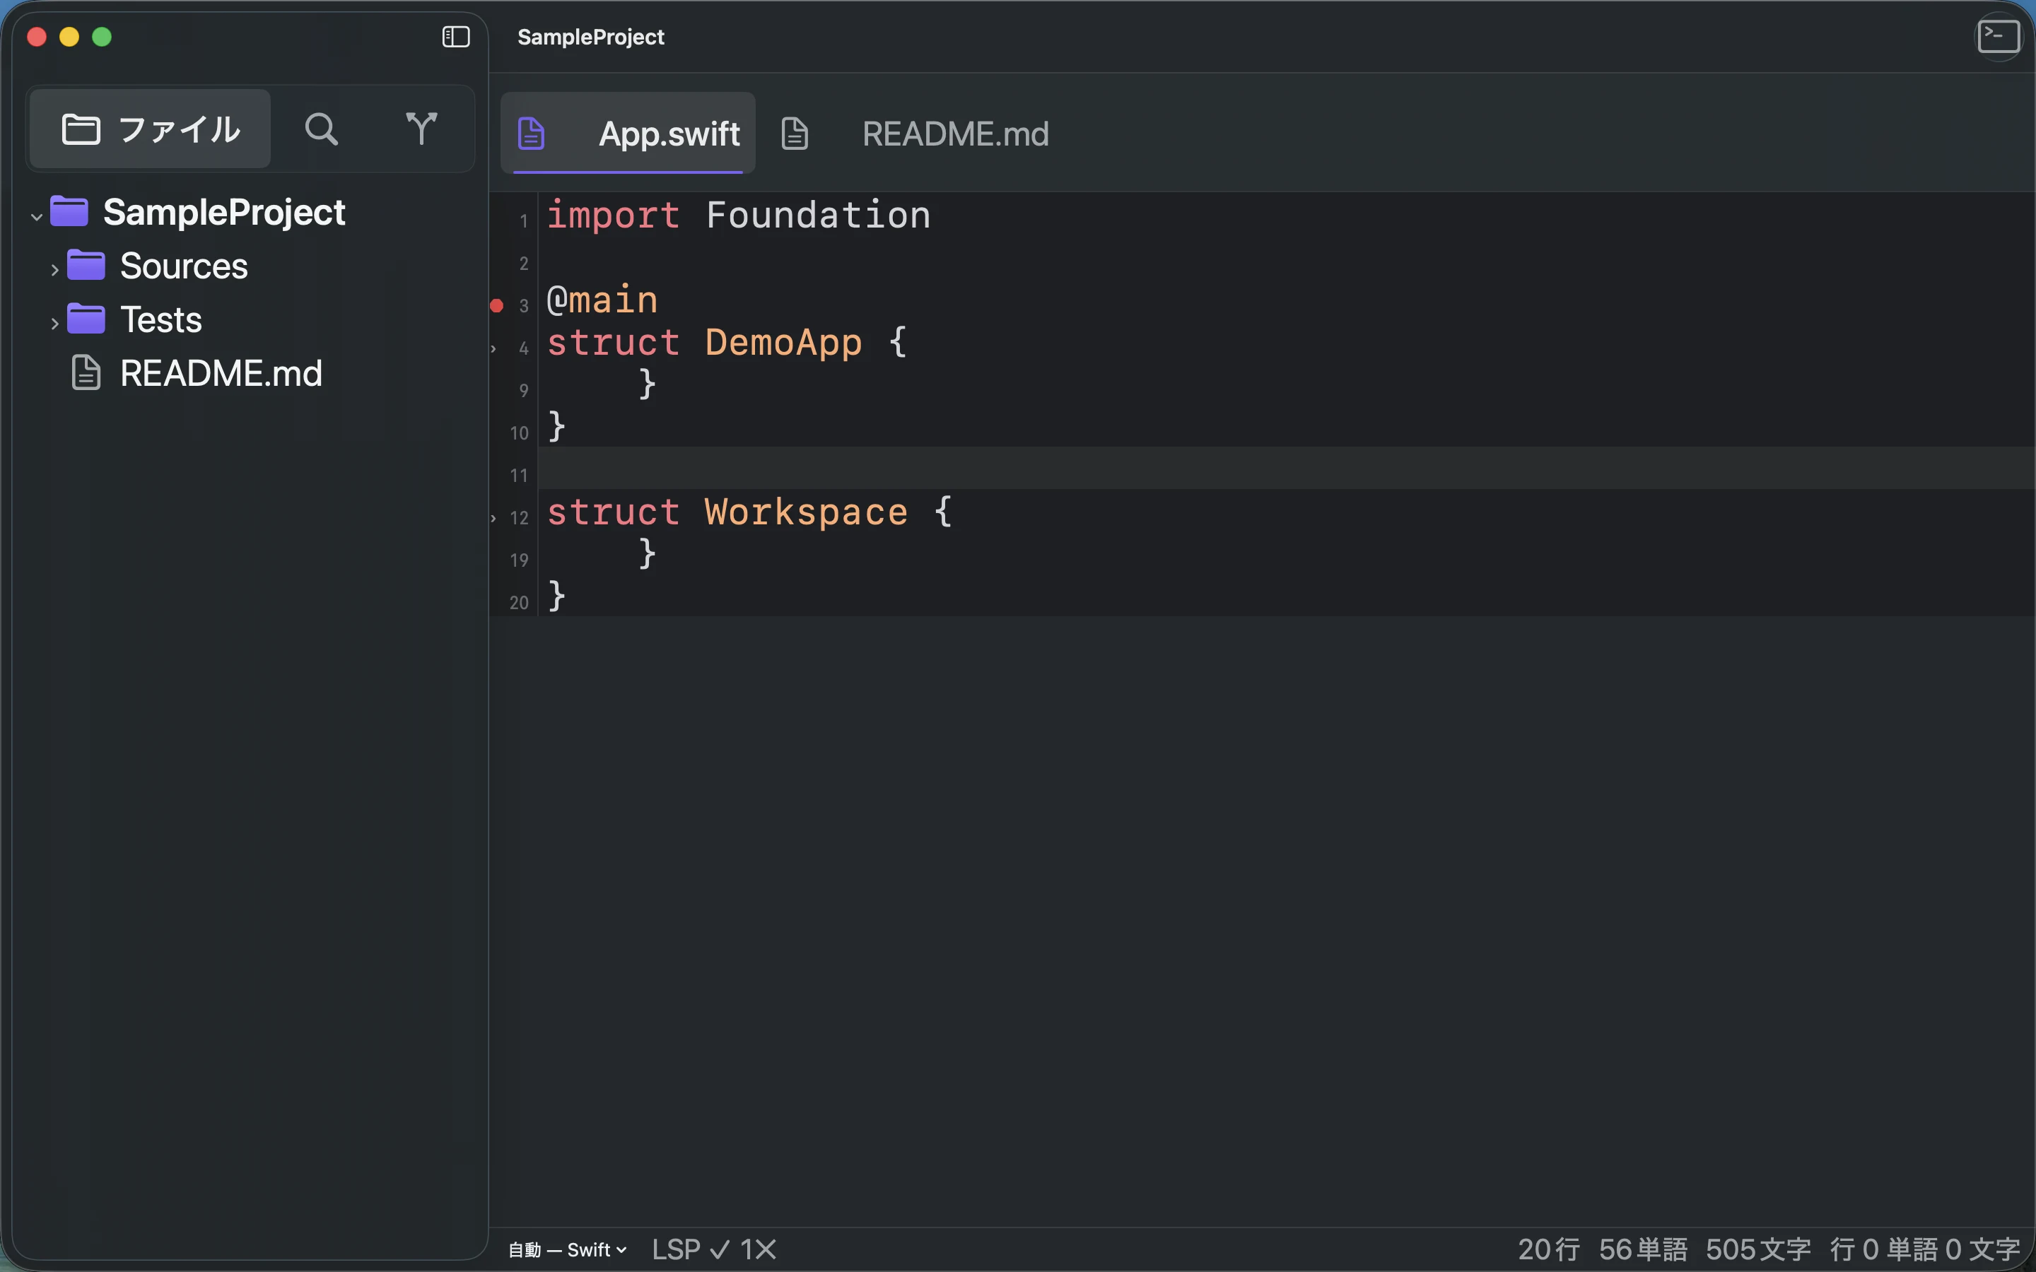Open the Swift language mode dropdown

(x=568, y=1249)
